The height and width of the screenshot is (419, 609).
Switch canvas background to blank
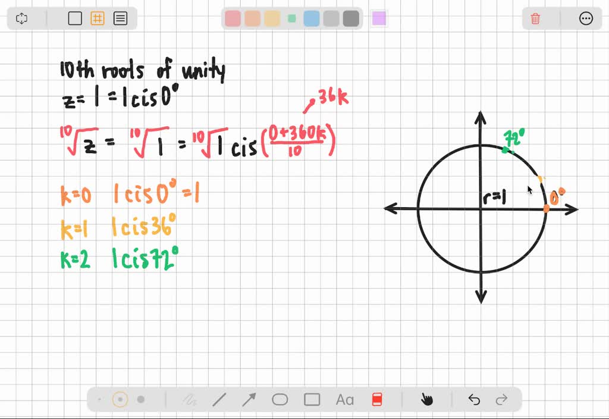click(75, 18)
